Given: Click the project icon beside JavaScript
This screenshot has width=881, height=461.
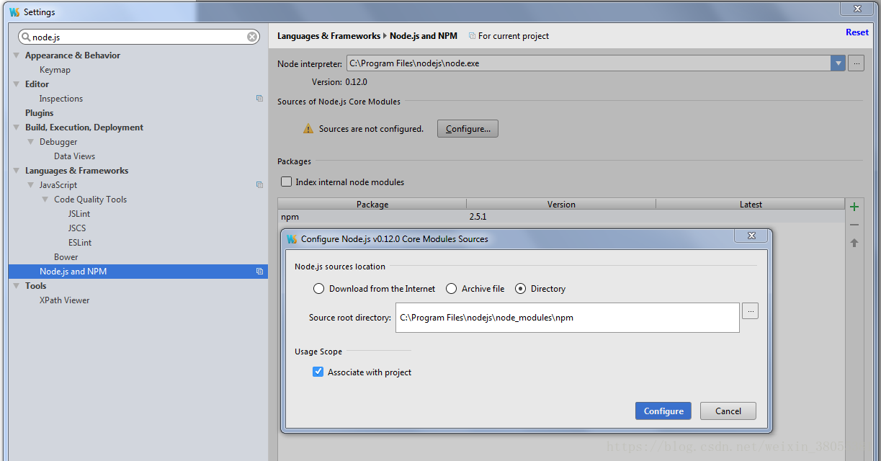Looking at the screenshot, I should tap(259, 185).
